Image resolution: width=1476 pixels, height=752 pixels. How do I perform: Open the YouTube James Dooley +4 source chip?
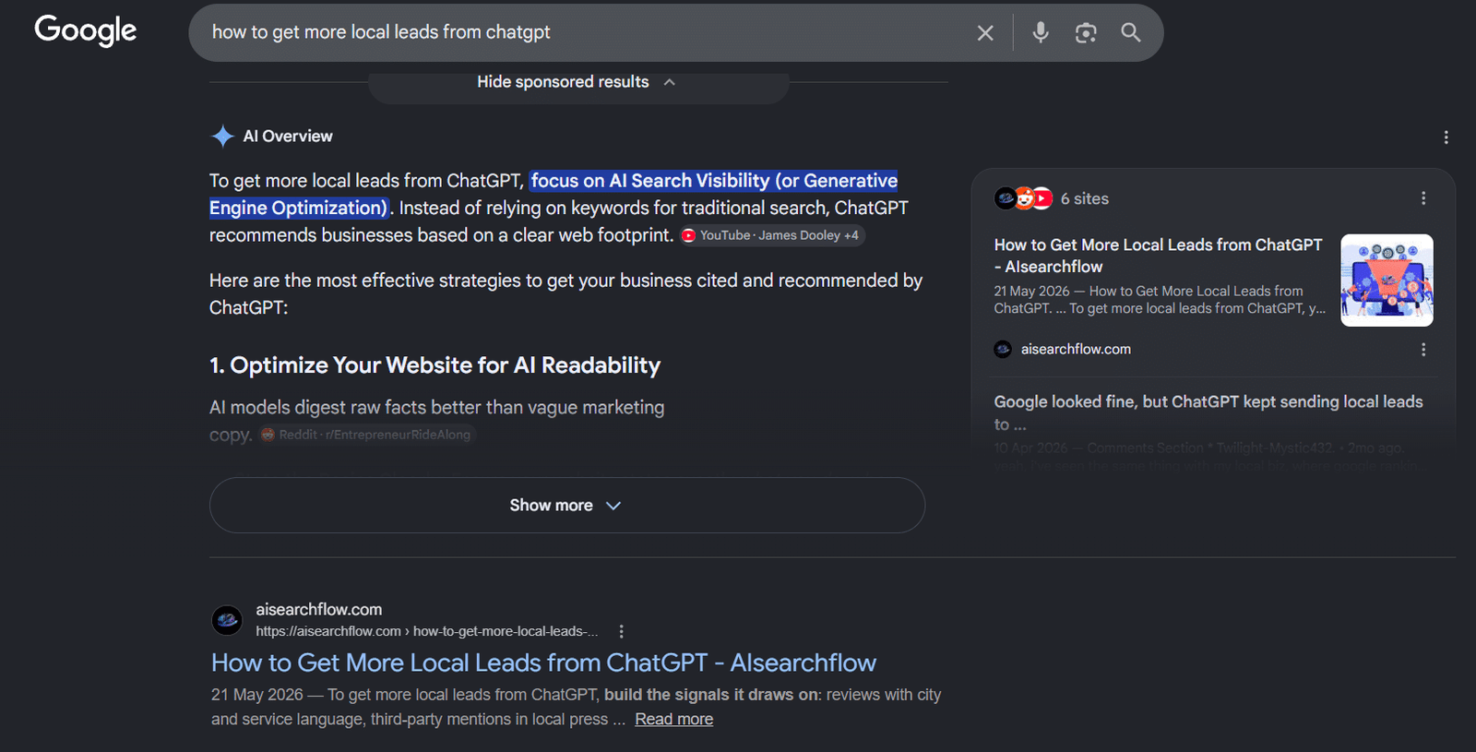pos(772,235)
